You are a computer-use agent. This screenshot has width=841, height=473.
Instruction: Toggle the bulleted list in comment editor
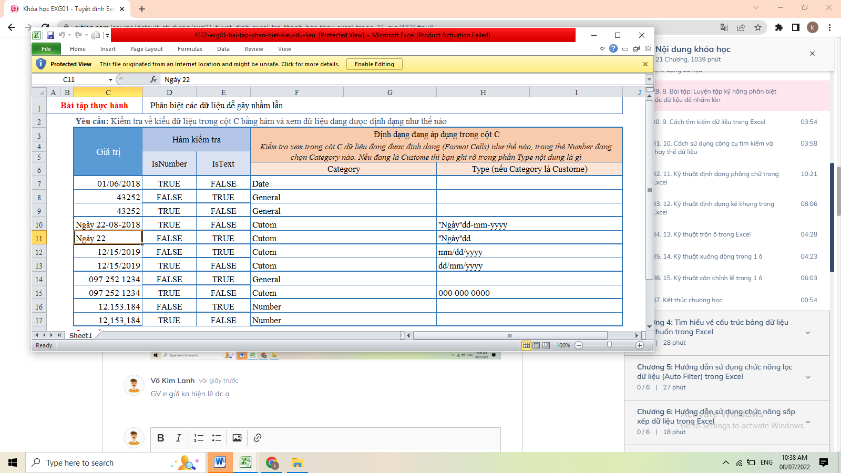(x=217, y=438)
